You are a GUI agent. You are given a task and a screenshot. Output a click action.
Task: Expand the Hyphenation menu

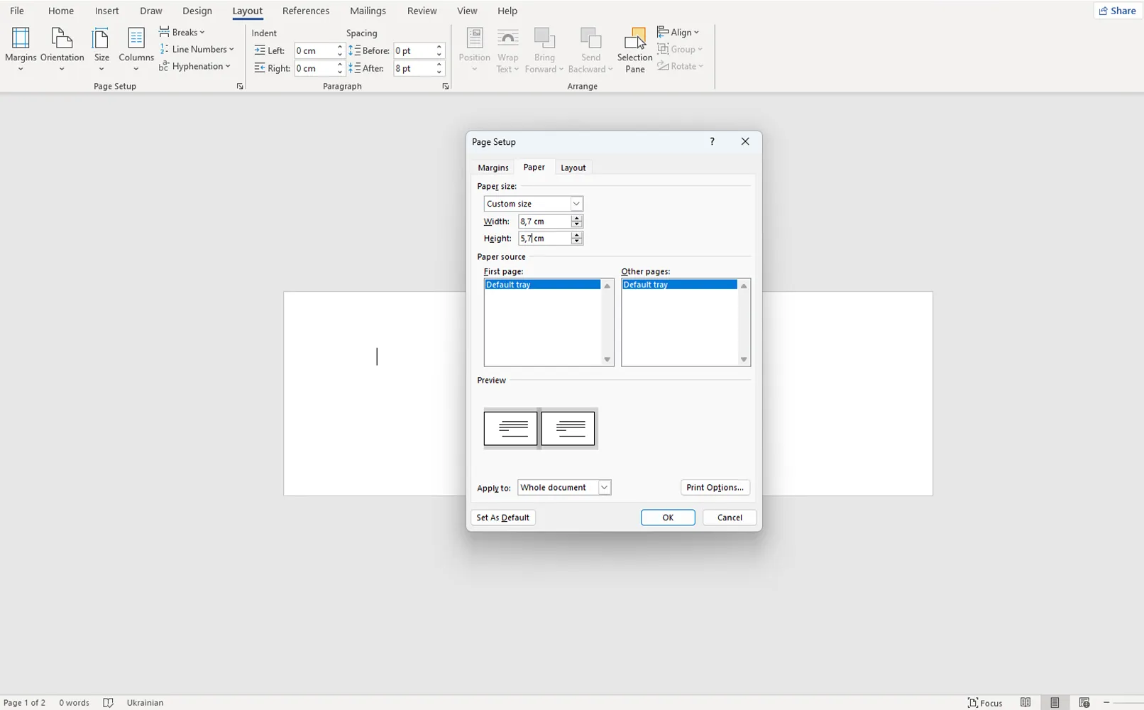(195, 66)
